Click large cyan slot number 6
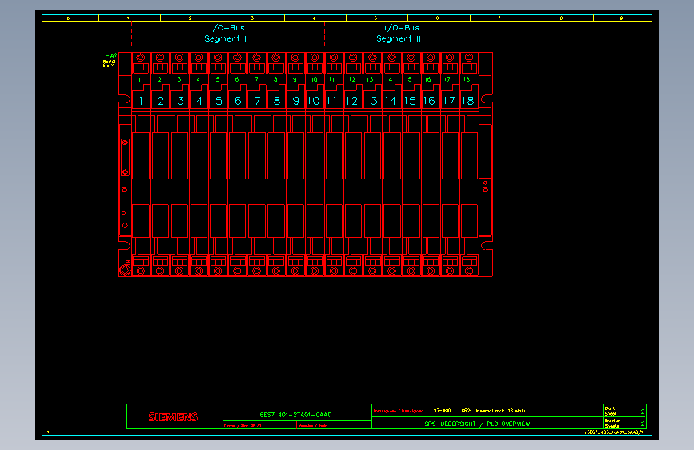 coord(238,101)
